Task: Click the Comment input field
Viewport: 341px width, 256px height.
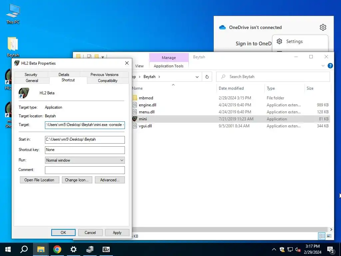Action: (85, 170)
